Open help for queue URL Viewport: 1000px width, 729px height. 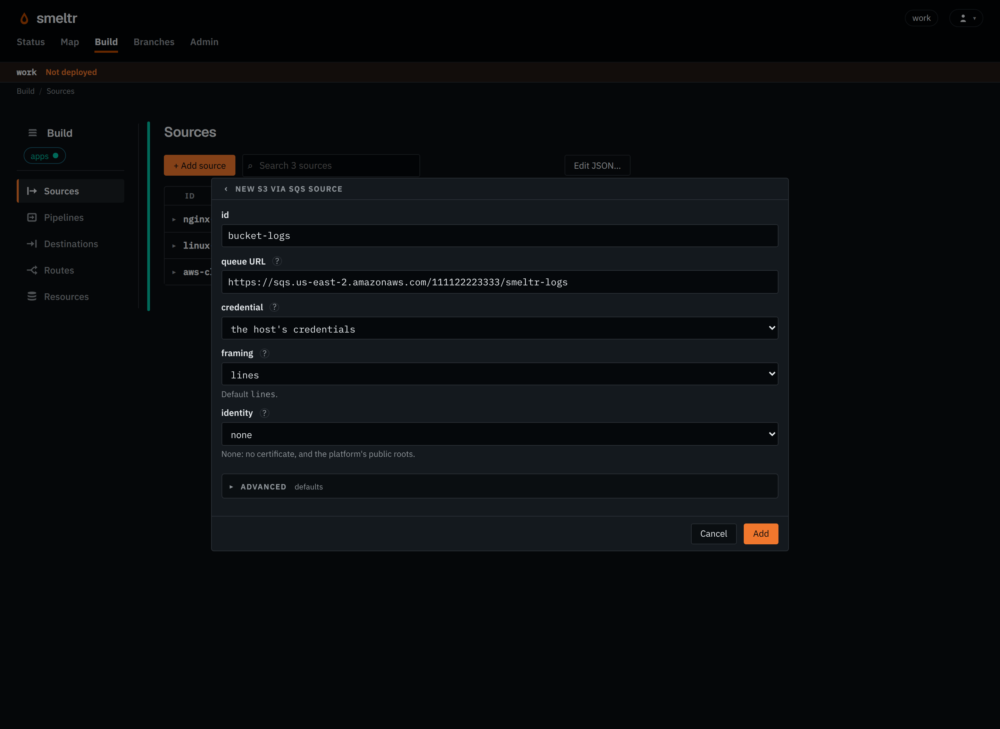click(277, 261)
